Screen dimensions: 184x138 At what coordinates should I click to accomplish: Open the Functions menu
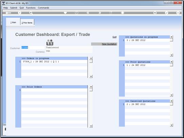coord(31,8)
